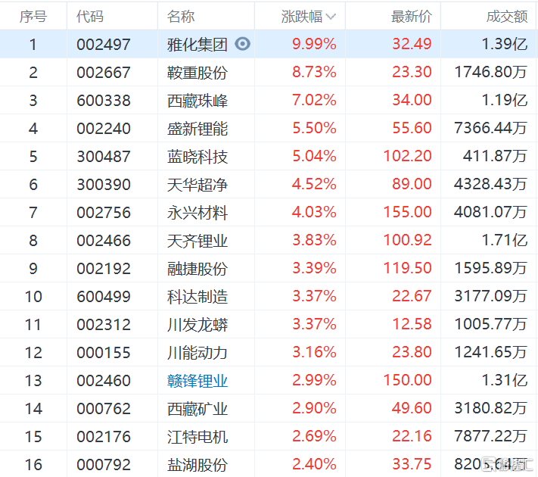This screenshot has width=538, height=477.
Task: Click the 最新价 column header
Action: pyautogui.click(x=412, y=17)
